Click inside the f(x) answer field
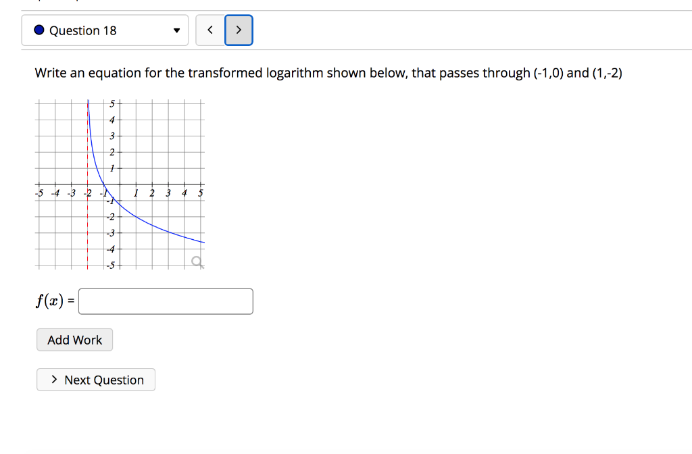692x454 pixels. pyautogui.click(x=165, y=301)
